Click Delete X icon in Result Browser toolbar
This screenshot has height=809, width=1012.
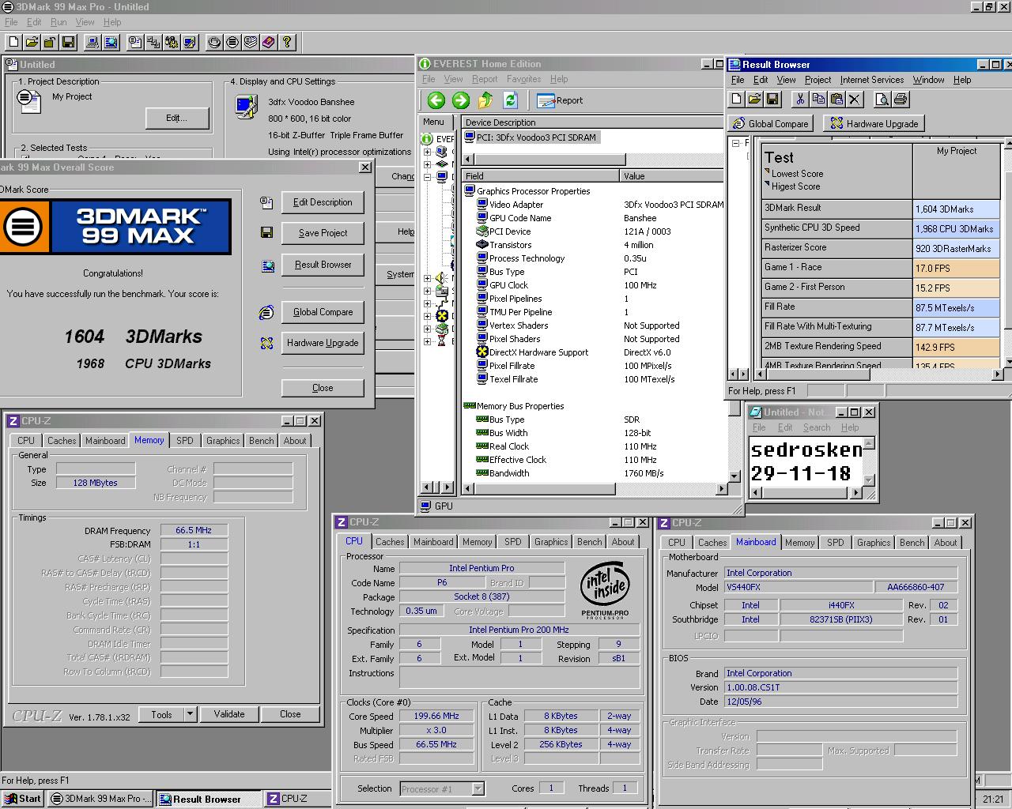click(854, 99)
